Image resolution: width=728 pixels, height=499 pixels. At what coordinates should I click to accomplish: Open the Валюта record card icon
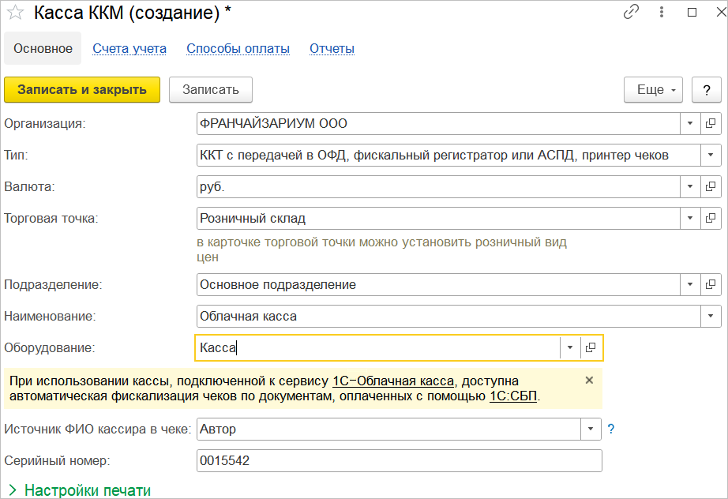click(x=711, y=187)
